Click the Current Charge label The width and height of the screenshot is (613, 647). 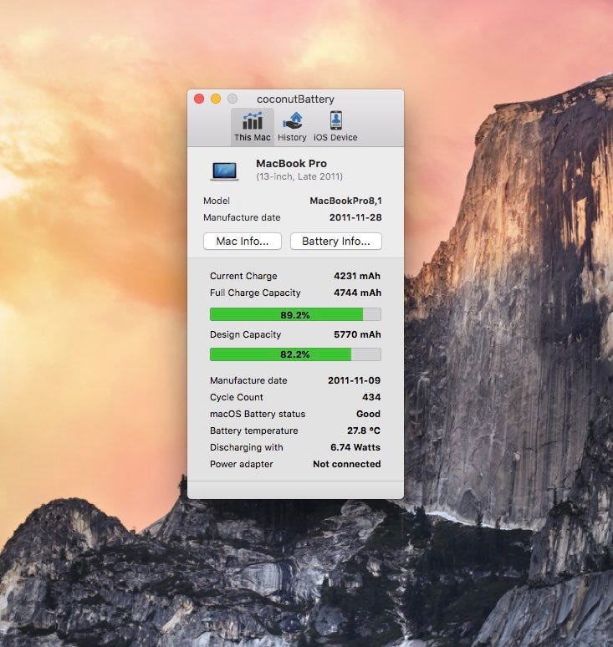point(243,276)
